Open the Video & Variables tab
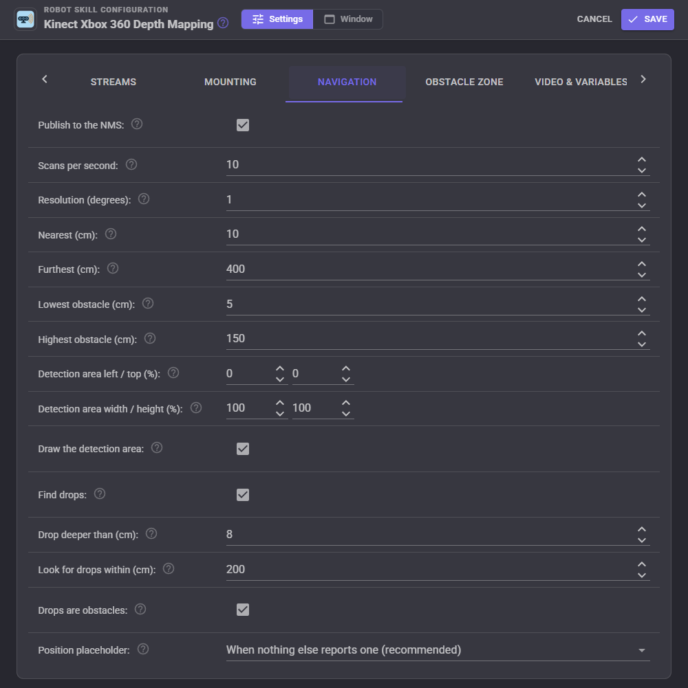Viewport: 688px width, 688px height. (581, 82)
